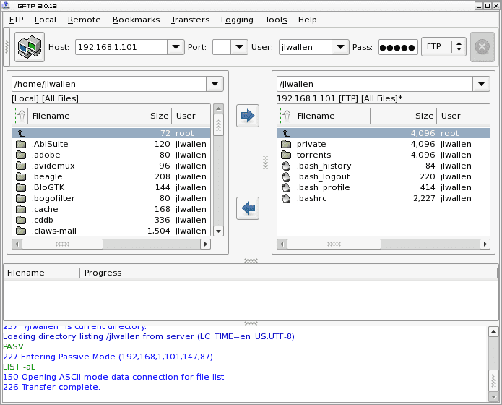Click the remote torrents folder icon
502x405 pixels.
tap(286, 155)
